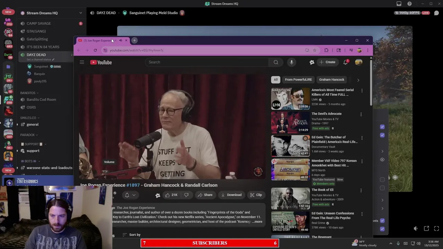Click the Clip button
443x249 pixels.
256,195
